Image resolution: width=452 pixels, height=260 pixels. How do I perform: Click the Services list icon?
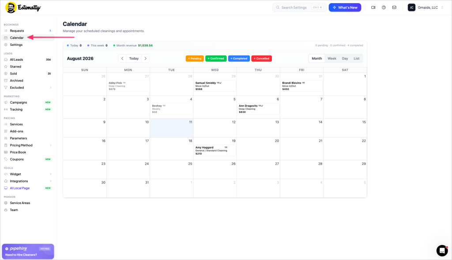click(6, 124)
